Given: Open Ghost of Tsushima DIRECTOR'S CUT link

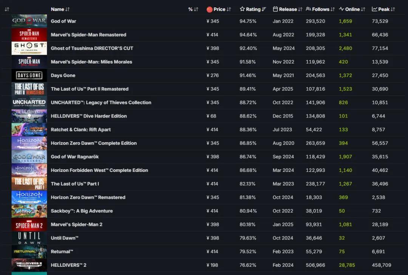Looking at the screenshot, I should pyautogui.click(x=92, y=48).
